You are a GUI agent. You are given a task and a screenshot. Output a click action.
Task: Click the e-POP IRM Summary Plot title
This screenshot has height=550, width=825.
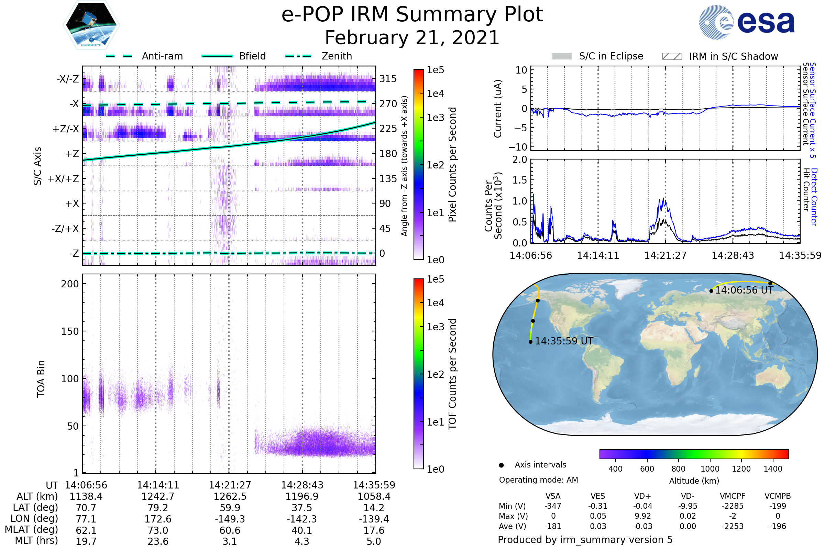tap(412, 15)
